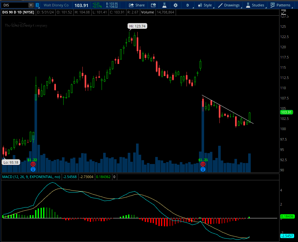The height and width of the screenshot is (242, 298).
Task: Click the $1.21 earnings label
Action: 203,160
